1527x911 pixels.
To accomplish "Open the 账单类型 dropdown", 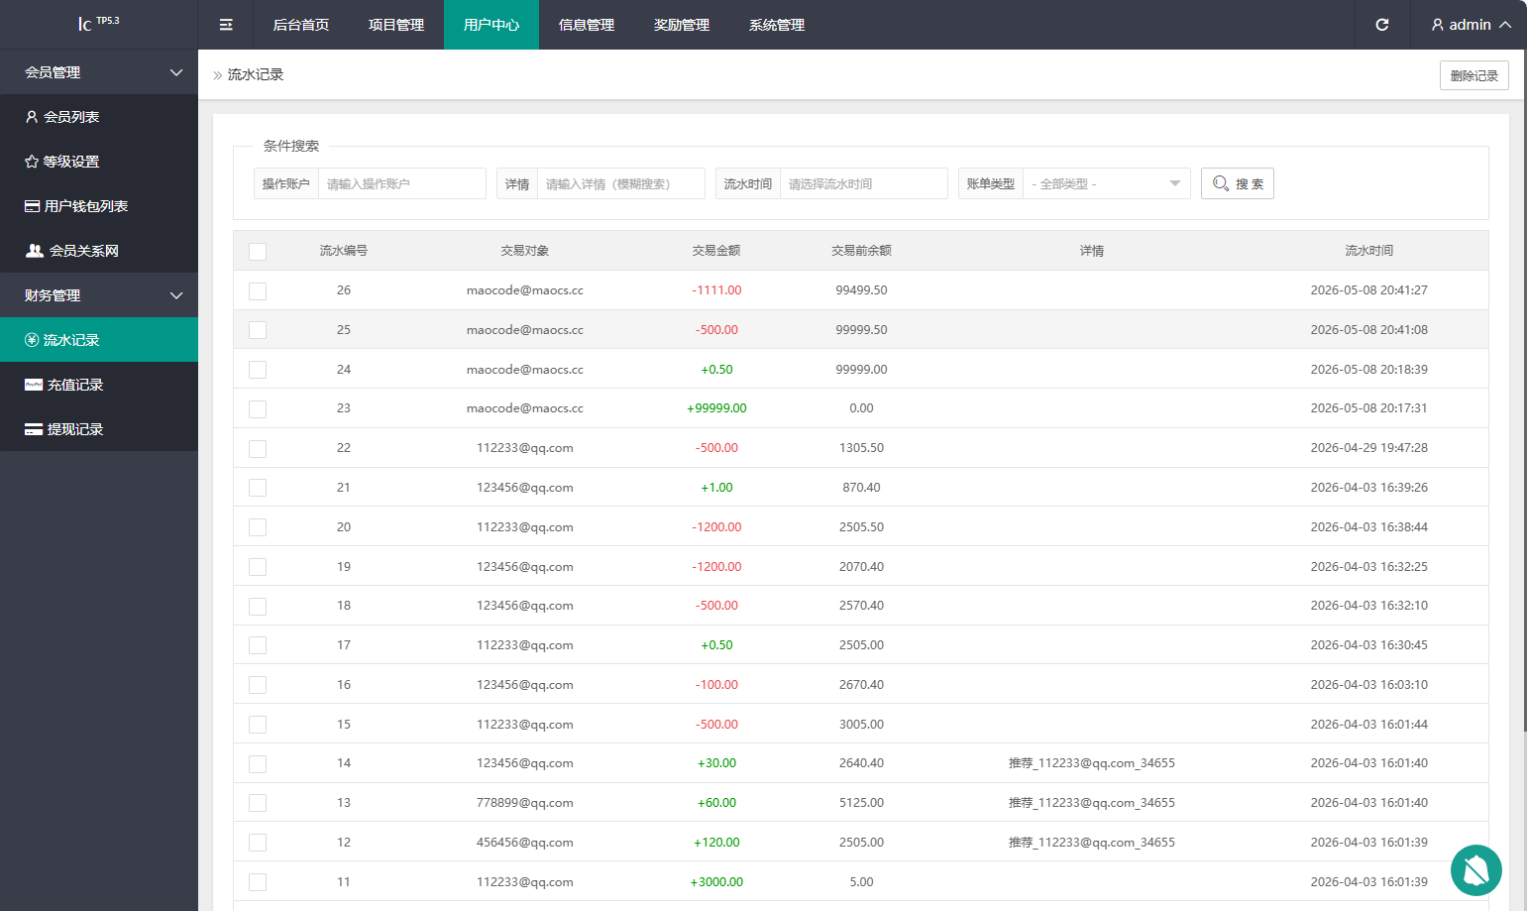I will [1106, 183].
